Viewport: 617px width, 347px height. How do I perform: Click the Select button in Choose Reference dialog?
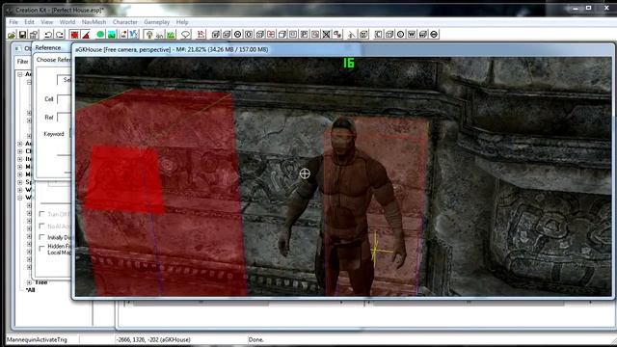tap(65, 80)
